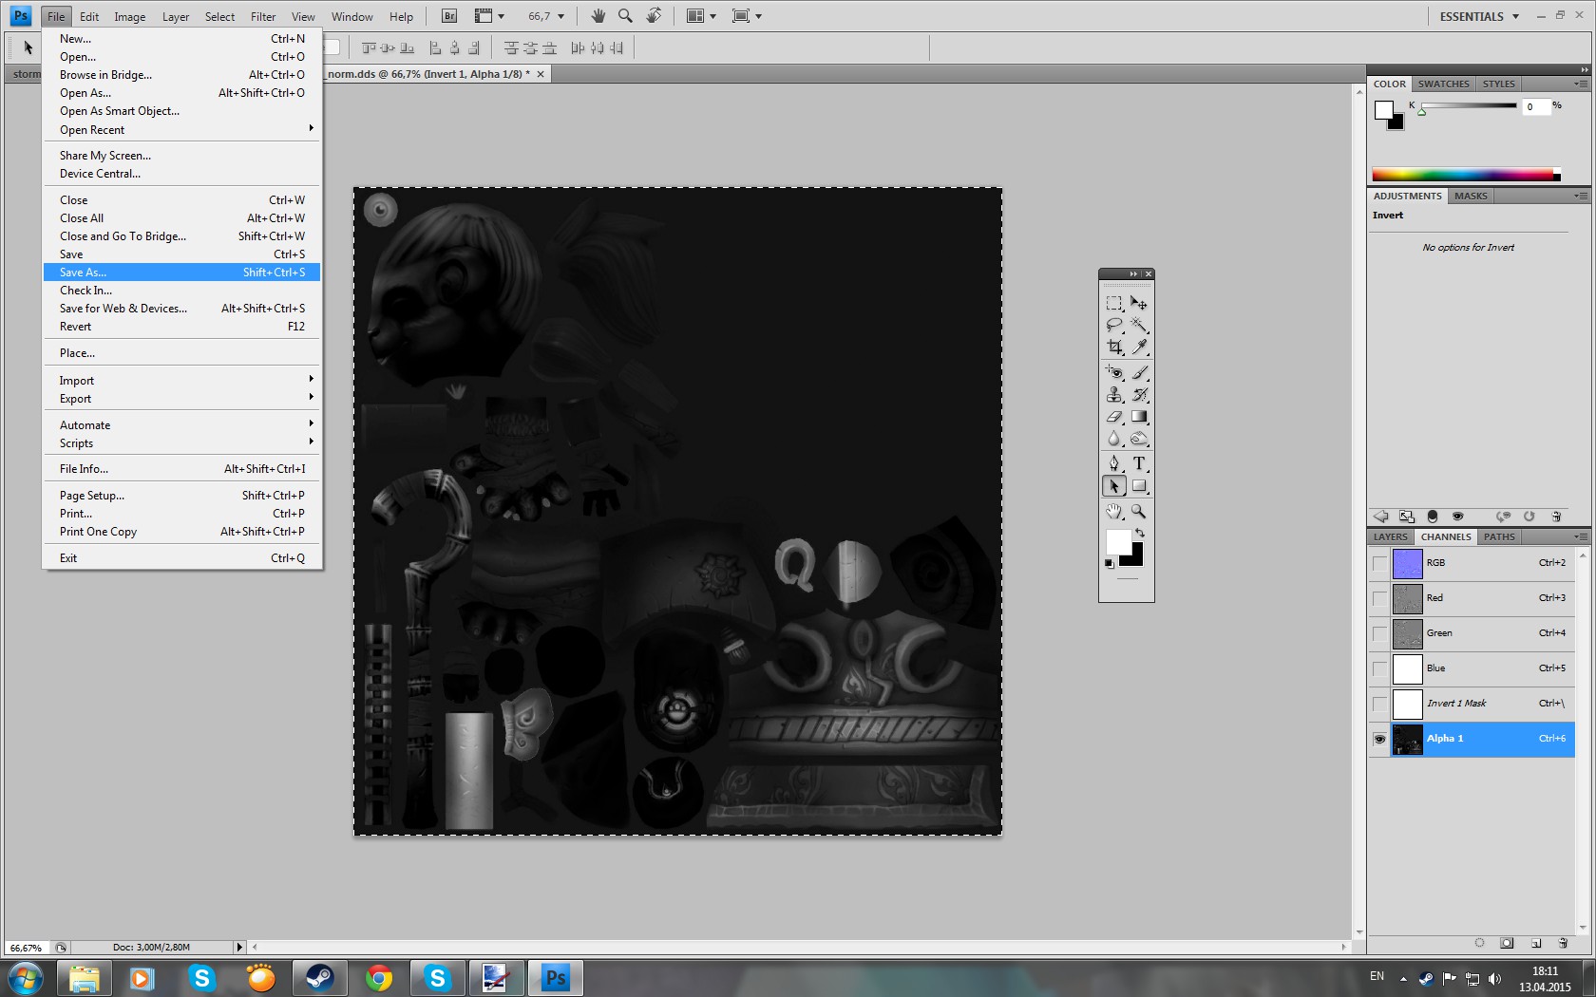Load channel as selection

1479,943
